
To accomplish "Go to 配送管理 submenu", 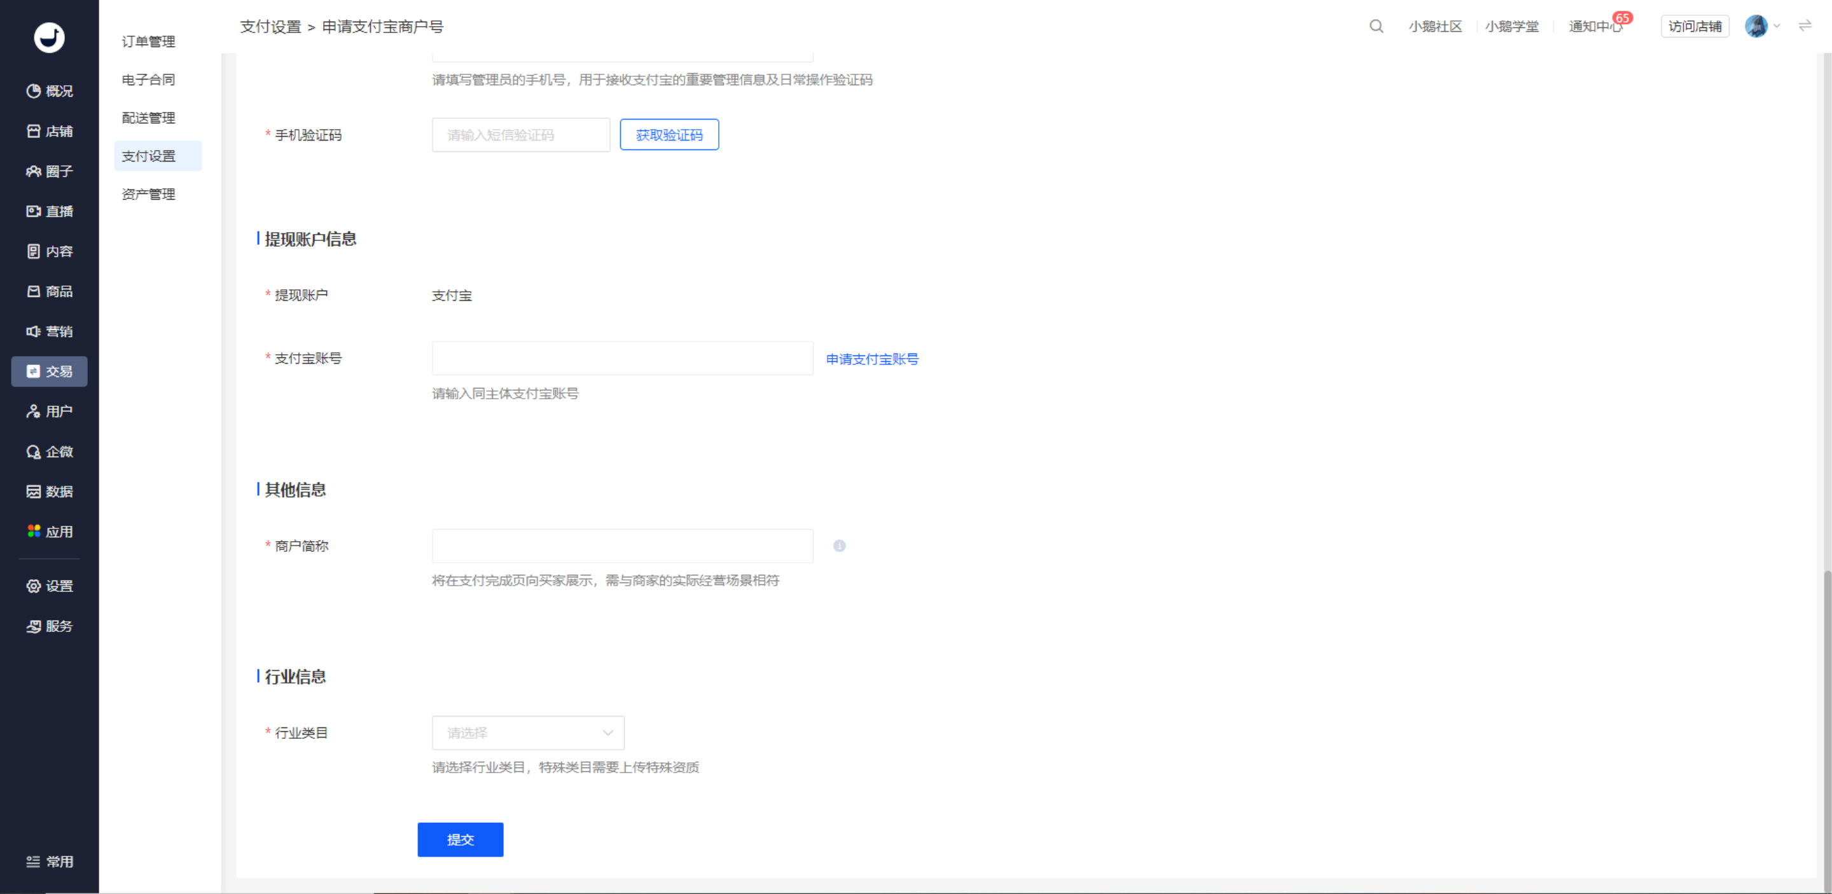I will point(149,118).
